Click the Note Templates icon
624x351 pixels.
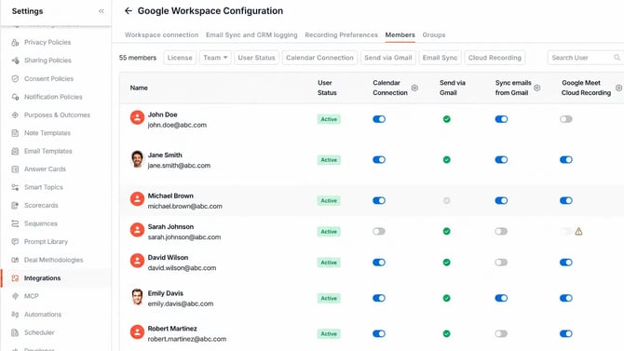click(15, 133)
